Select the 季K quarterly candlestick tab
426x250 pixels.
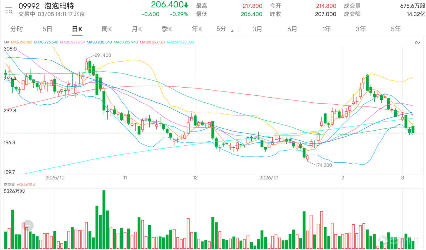(167, 29)
